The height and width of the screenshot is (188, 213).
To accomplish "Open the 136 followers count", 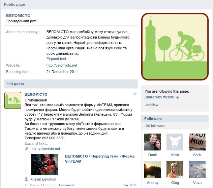I will [155, 126].
